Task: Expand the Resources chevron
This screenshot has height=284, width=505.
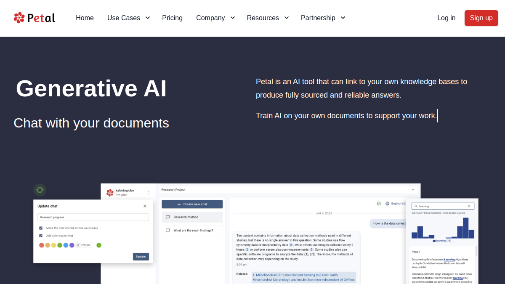Action: [287, 18]
